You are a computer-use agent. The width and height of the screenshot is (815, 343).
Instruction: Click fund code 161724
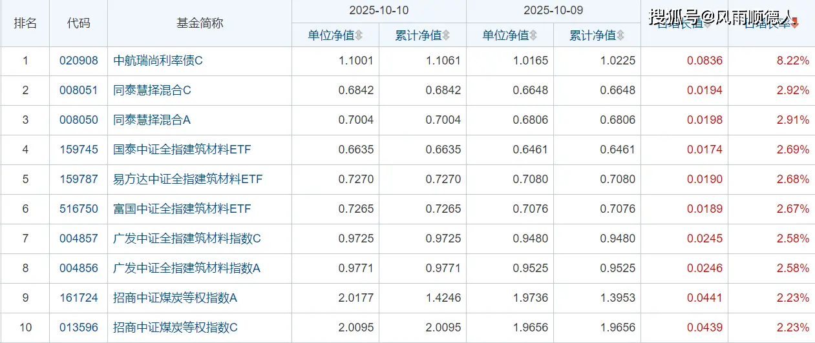(x=79, y=299)
